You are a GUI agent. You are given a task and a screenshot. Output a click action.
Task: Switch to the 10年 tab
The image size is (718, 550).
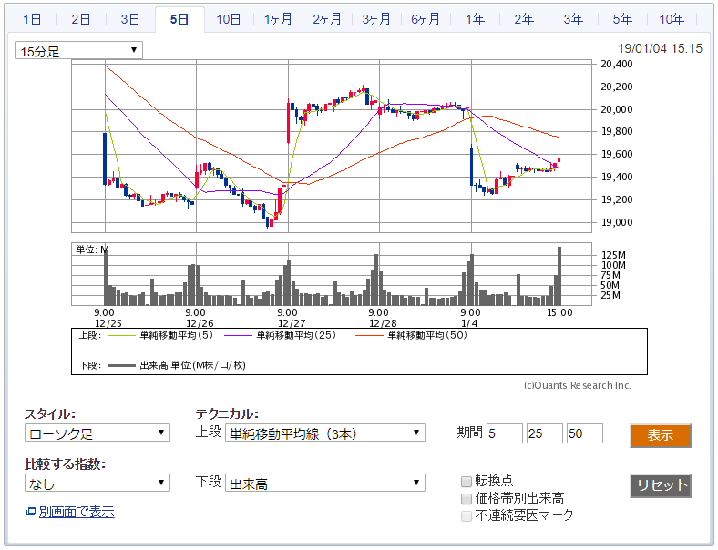point(672,19)
